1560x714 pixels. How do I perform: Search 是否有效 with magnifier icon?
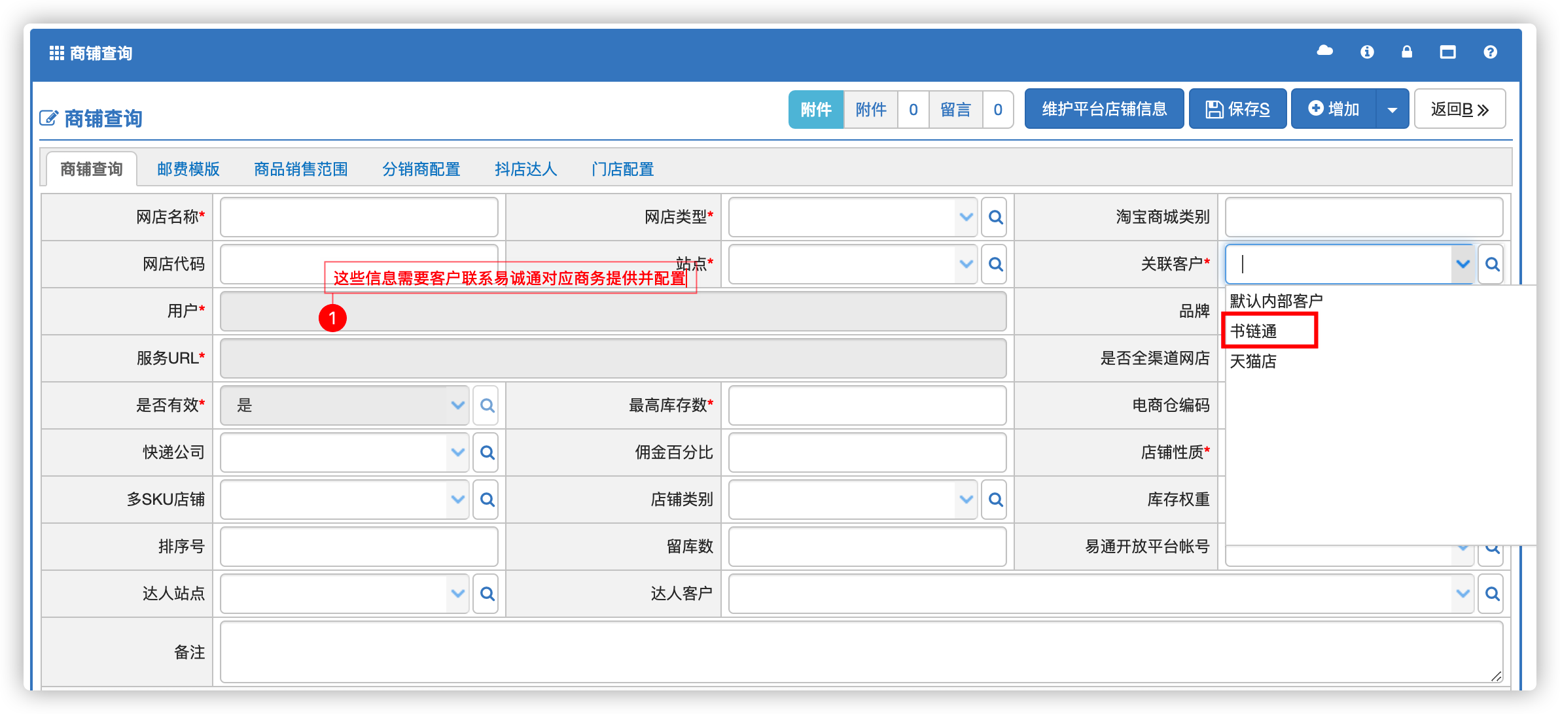point(487,405)
